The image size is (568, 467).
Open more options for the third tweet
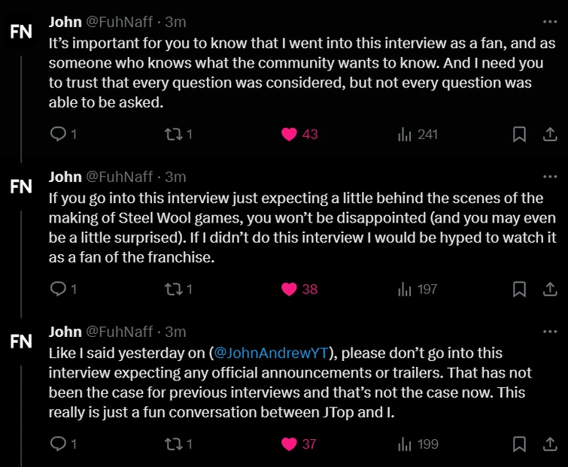pyautogui.click(x=550, y=332)
